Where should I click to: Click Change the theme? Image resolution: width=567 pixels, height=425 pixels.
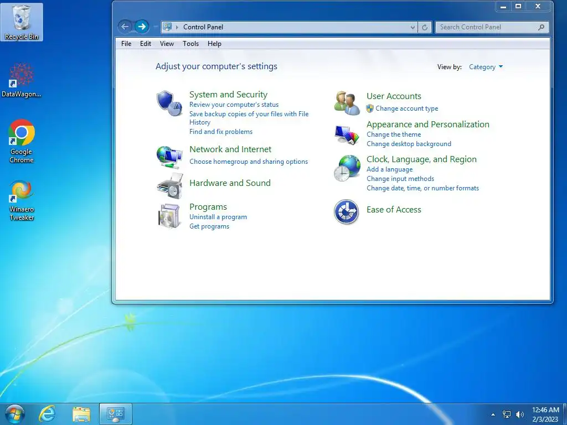coord(394,134)
